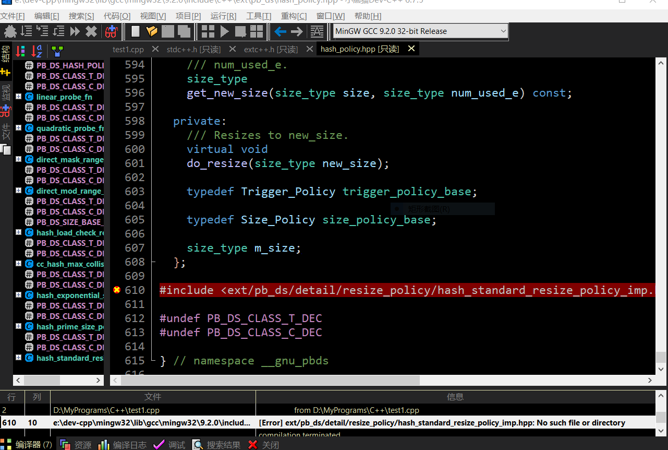Viewport: 668px width, 450px height.
Task: Expand the quadratic_probe_fn class node
Action: [x=18, y=128]
